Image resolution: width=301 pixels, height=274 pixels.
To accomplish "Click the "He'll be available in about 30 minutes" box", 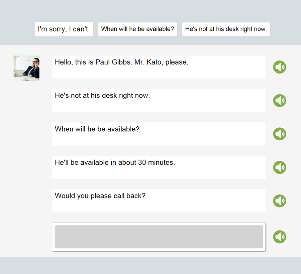I will tap(159, 167).
